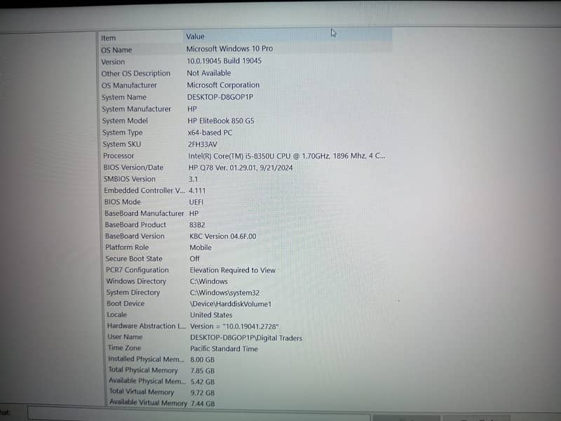Select the Processor row label
Screen dimensions: 561x421
(119, 156)
